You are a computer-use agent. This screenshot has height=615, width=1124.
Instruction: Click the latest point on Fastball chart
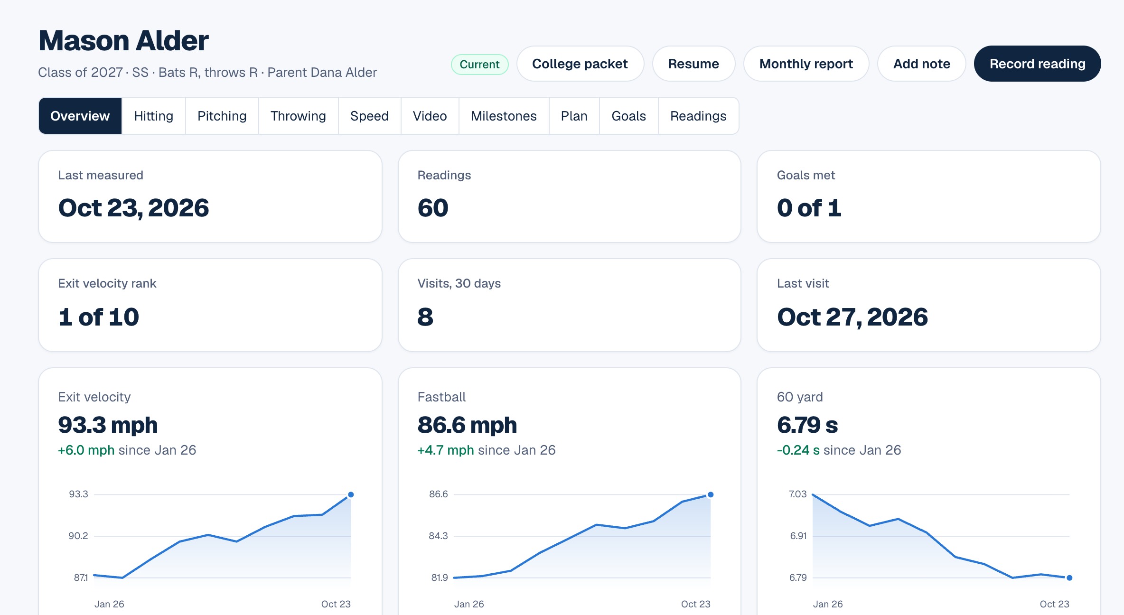(x=711, y=494)
